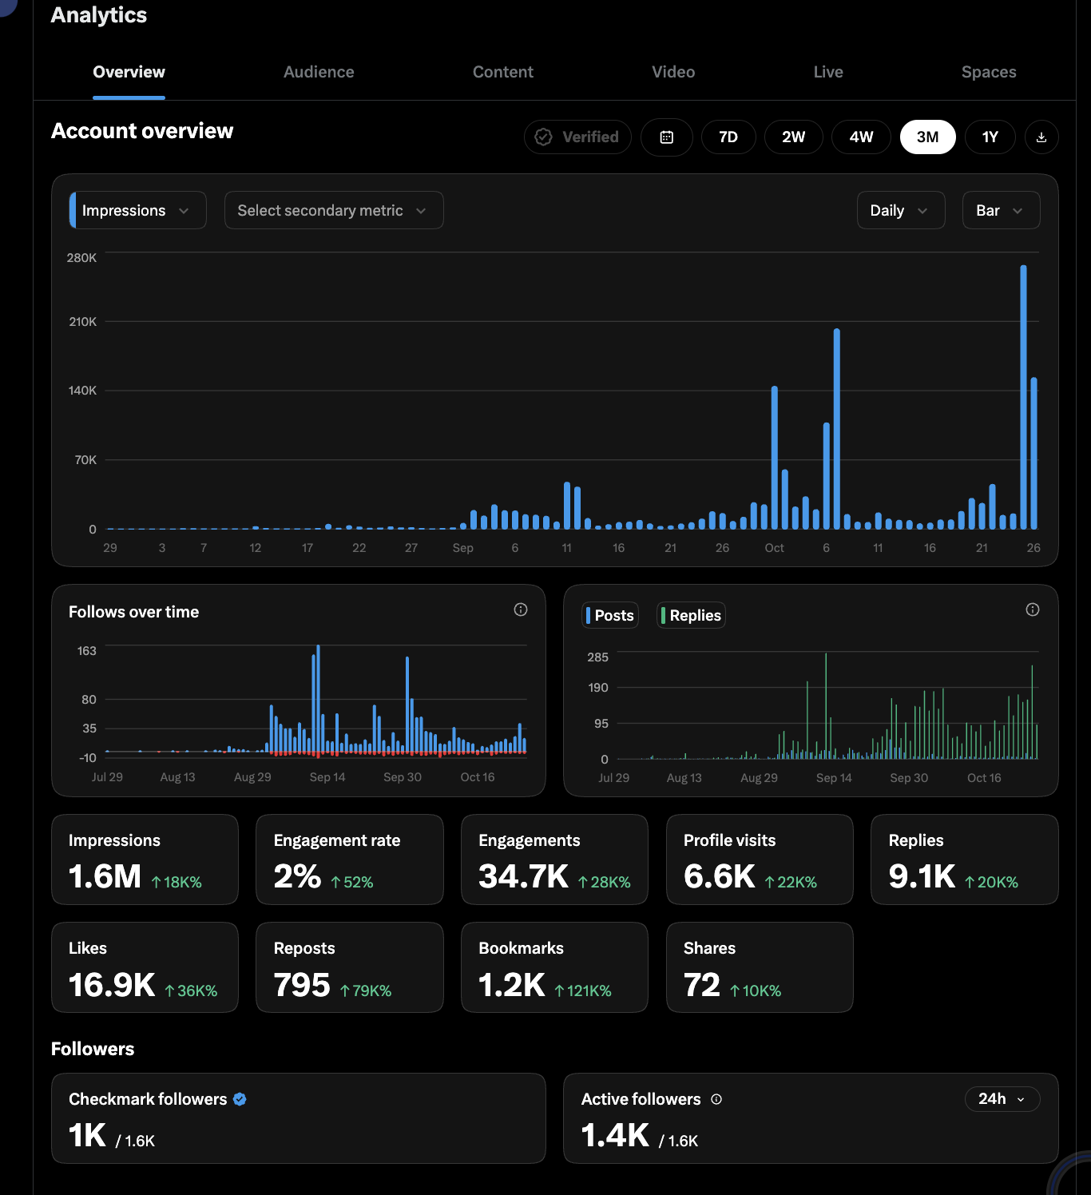Open the Impressions primary metric dropdown
Image resolution: width=1091 pixels, height=1195 pixels.
(137, 210)
